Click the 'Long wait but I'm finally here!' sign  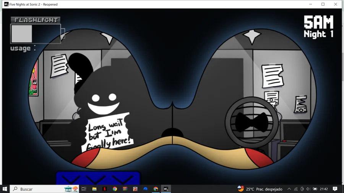(x=107, y=133)
